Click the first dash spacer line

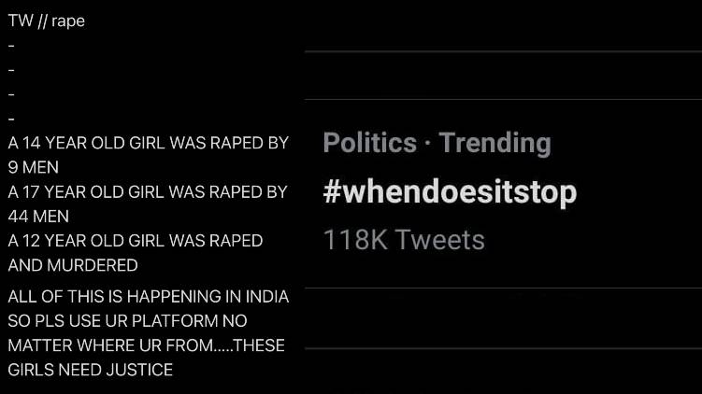click(11, 46)
